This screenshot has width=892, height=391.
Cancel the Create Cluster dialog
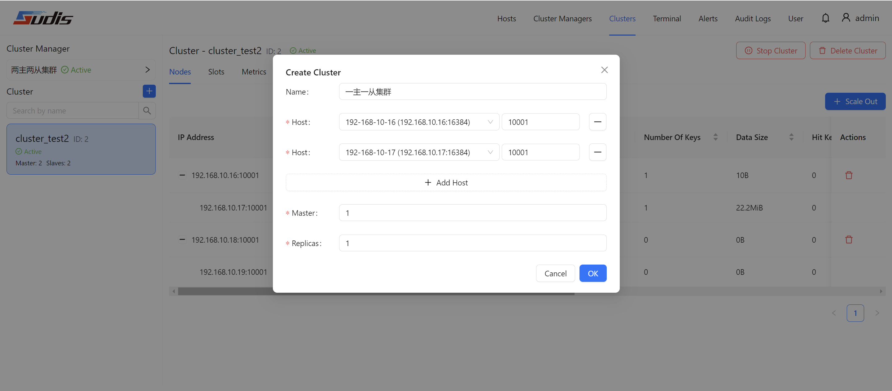555,273
